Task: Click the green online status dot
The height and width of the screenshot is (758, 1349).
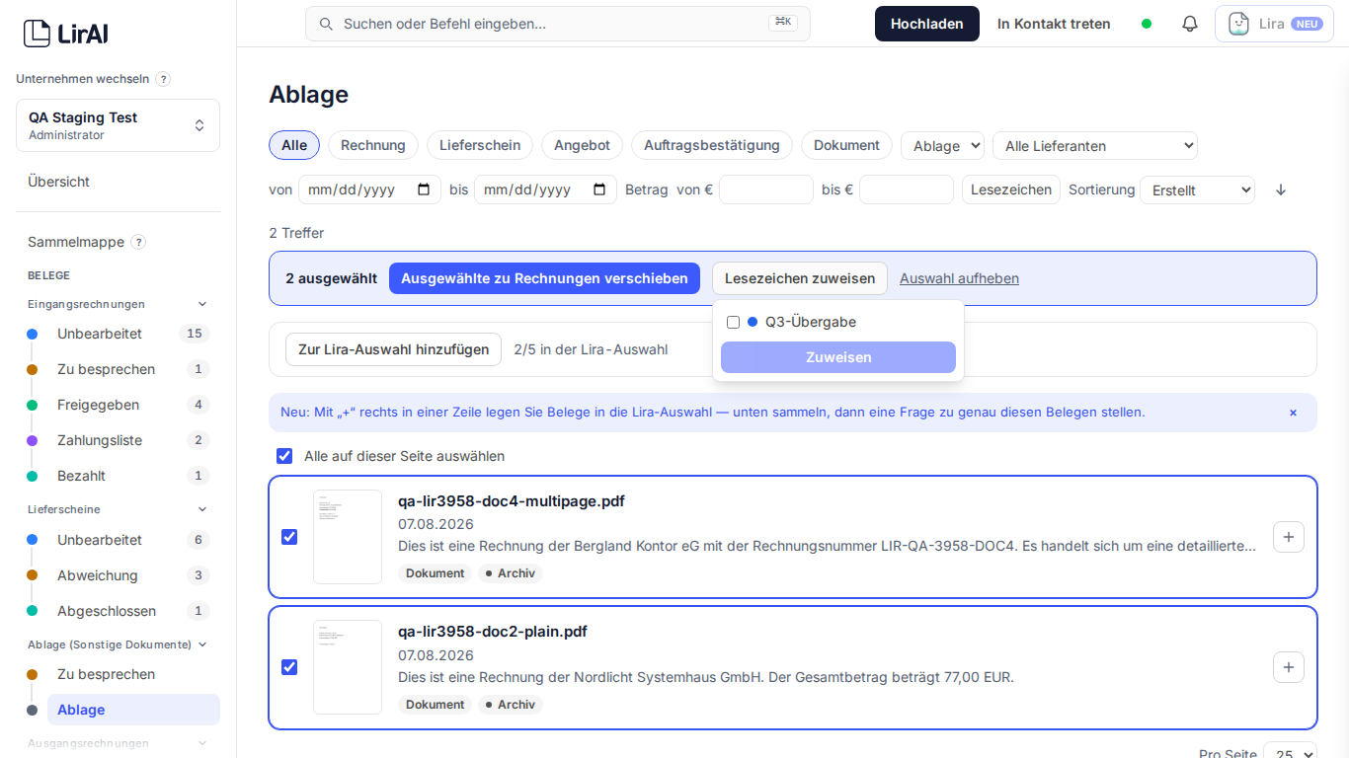Action: tap(1147, 24)
